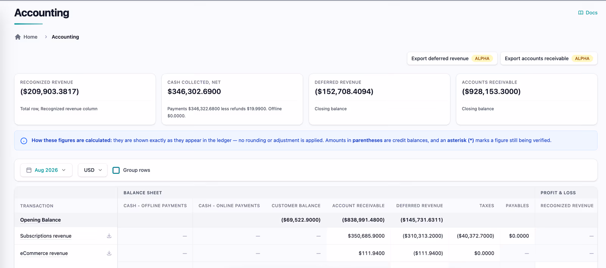Click the $346,302.6900 cash collected figure
Viewport: 606px width, 268px height.
coord(194,91)
